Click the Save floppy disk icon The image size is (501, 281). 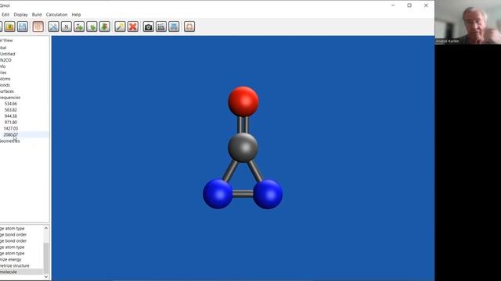tap(23, 27)
